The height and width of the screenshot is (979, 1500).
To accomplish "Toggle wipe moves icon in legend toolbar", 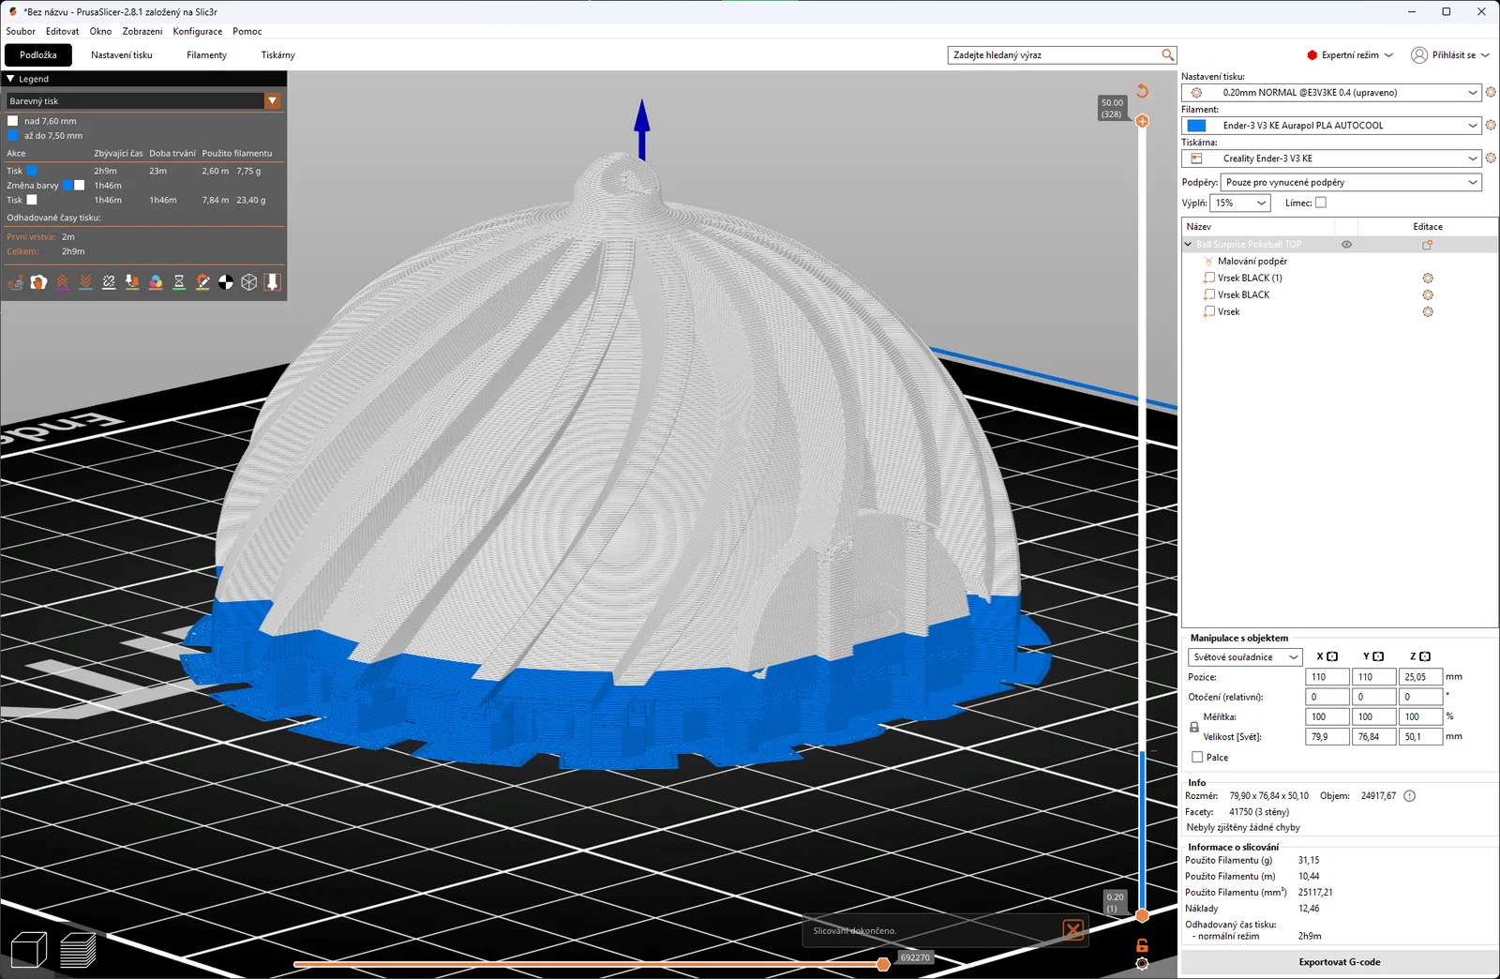I will tap(38, 282).
